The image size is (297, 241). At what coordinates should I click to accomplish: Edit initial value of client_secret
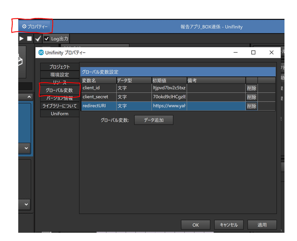click(x=169, y=97)
